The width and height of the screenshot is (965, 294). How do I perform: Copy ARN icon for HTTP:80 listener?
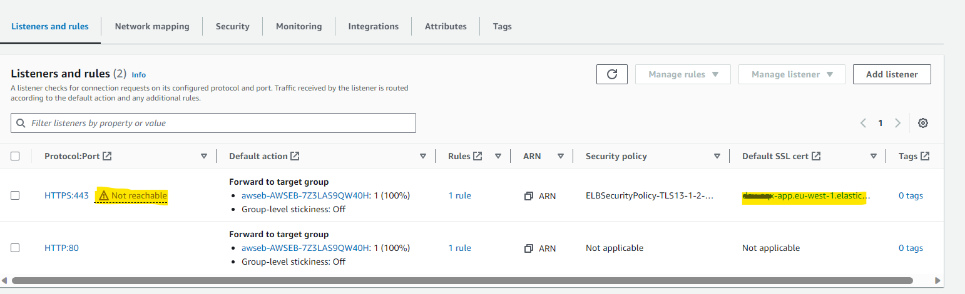529,248
